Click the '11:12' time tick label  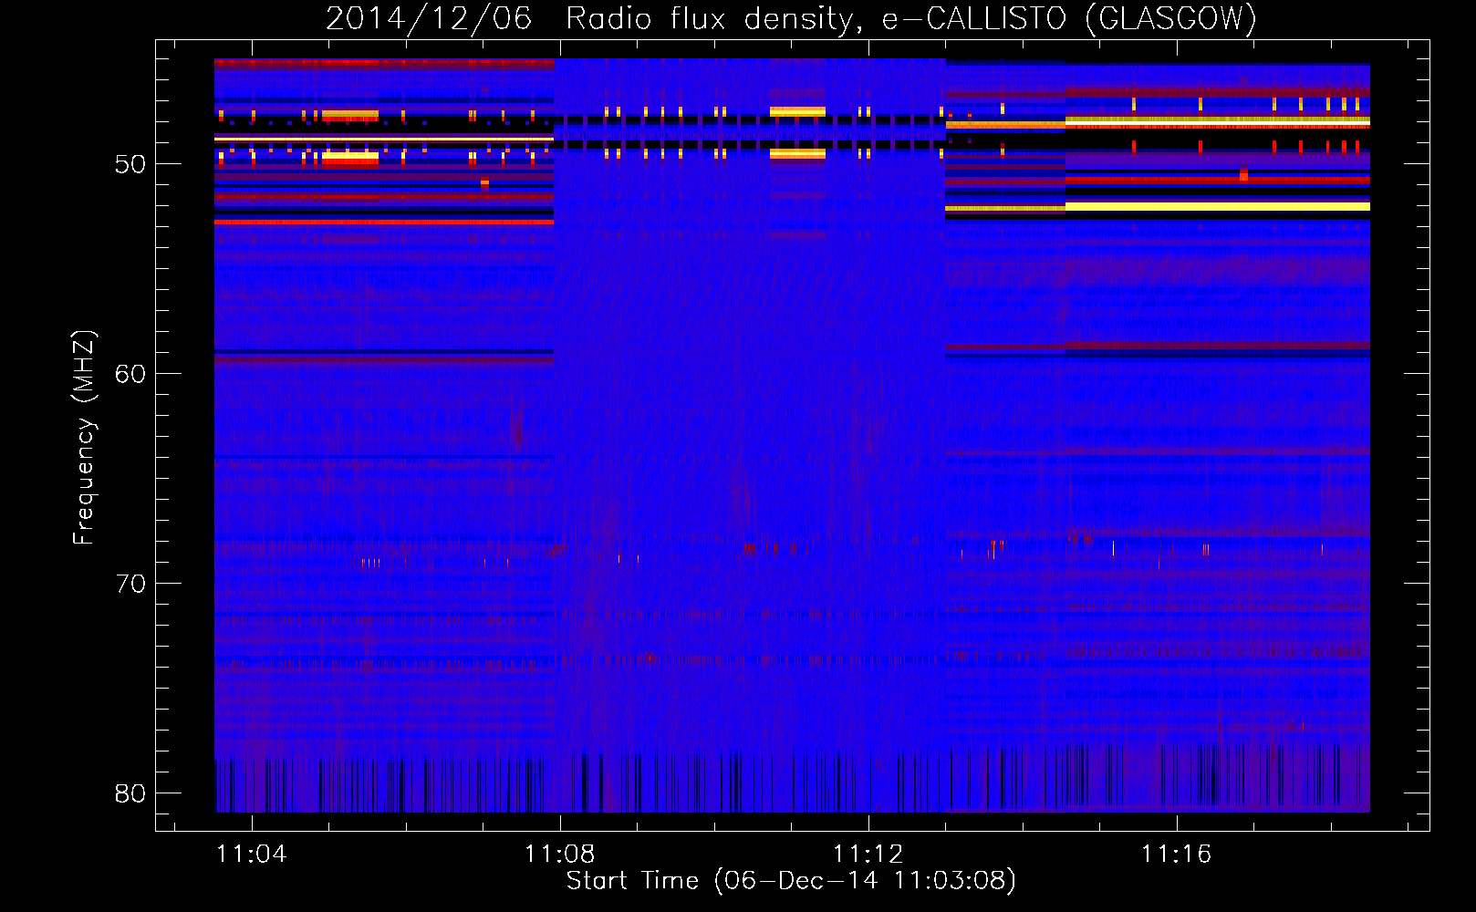click(868, 854)
